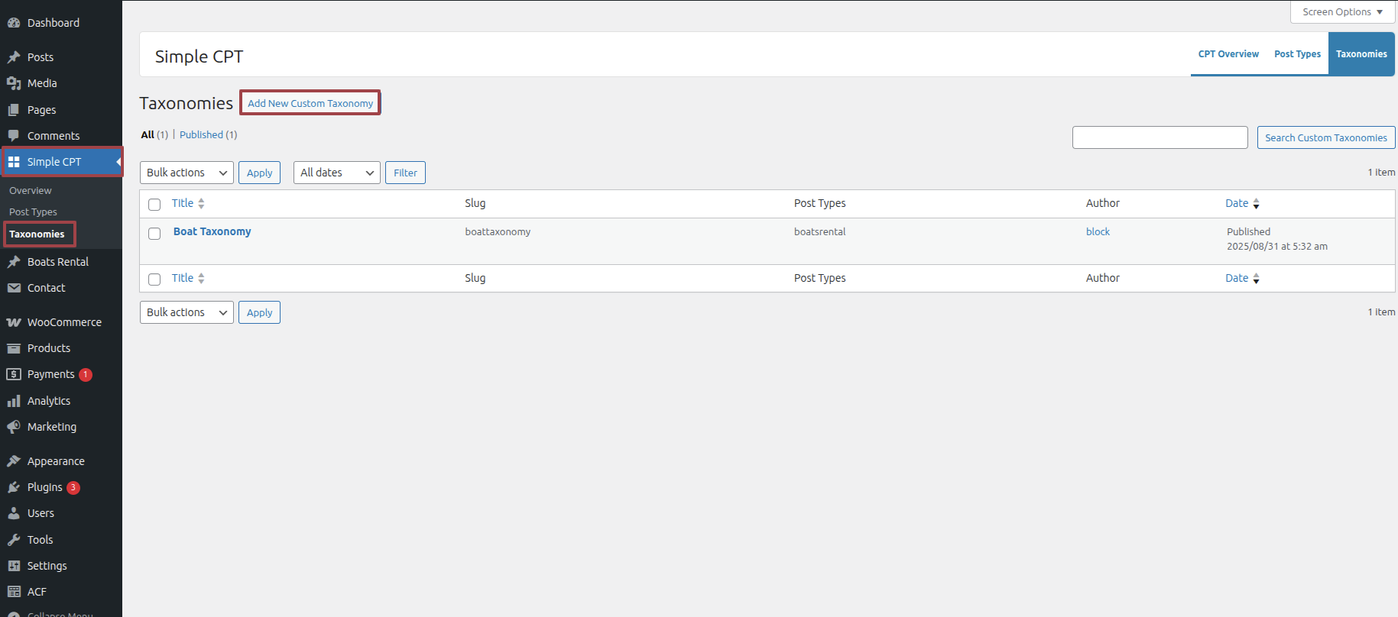Screen dimensions: 1398x617
Task: Switch to the CPT Overview tab
Action: 1228,54
